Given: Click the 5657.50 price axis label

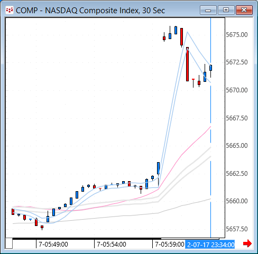Looking at the screenshot, I should (x=237, y=229).
